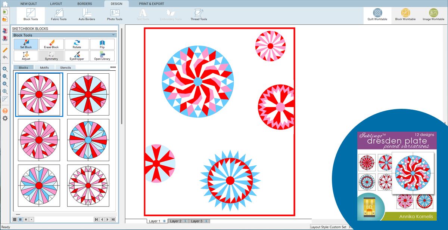The image size is (448, 230).
Task: Switch to Block Worktable
Action: click(405, 15)
